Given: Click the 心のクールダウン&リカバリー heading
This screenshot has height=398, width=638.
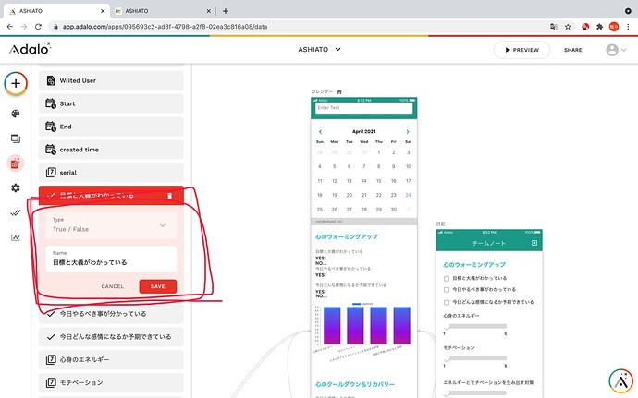Looking at the screenshot, I should (355, 384).
